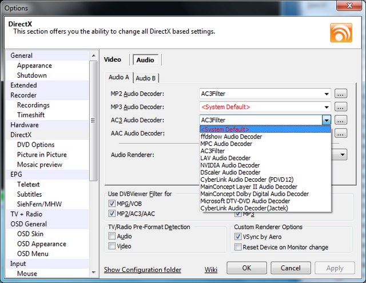The height and width of the screenshot is (283, 366).
Task: Select the Audio A sub-tab
Action: 119,77
